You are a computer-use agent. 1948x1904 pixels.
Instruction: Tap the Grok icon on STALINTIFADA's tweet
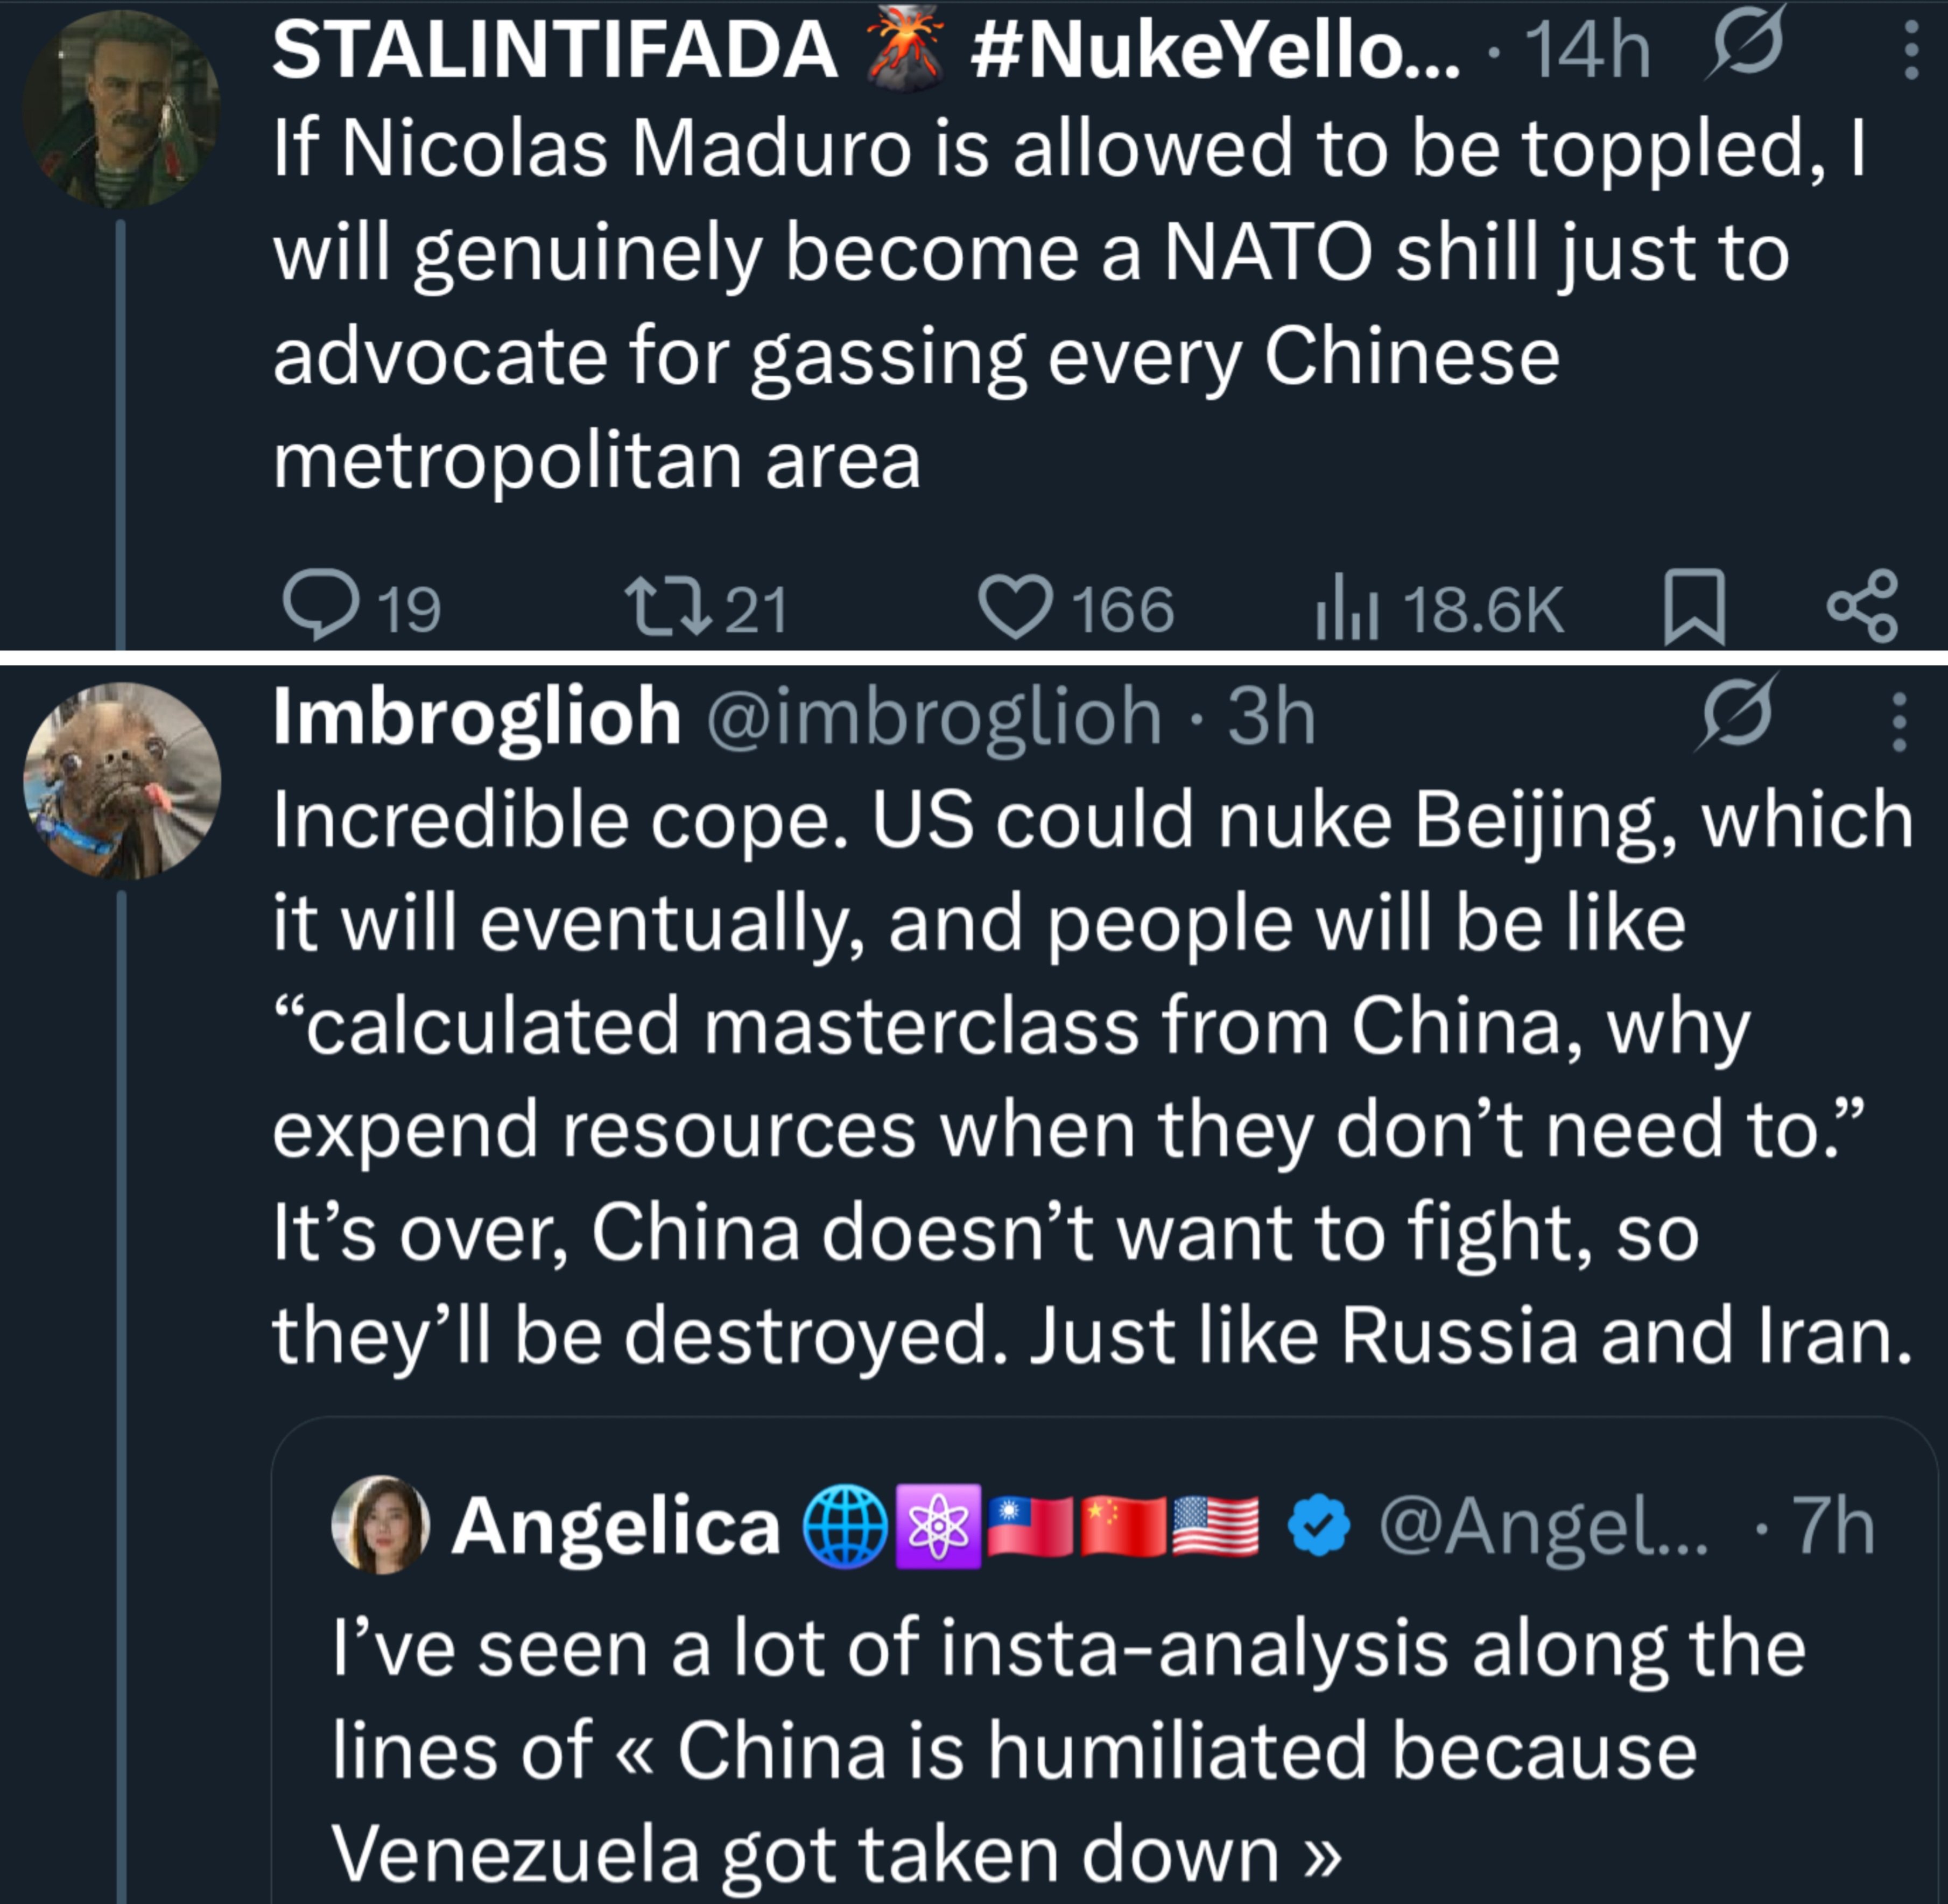click(1745, 45)
